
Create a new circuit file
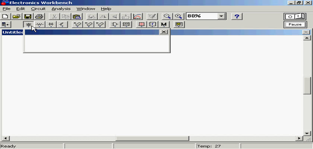click(x=5, y=16)
